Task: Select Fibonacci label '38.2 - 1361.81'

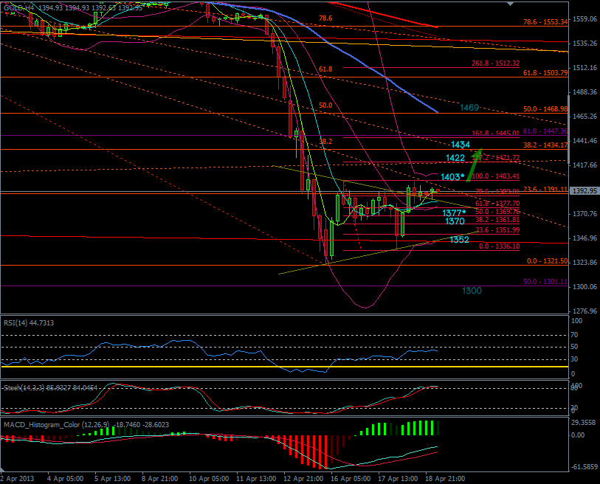Action: point(497,220)
